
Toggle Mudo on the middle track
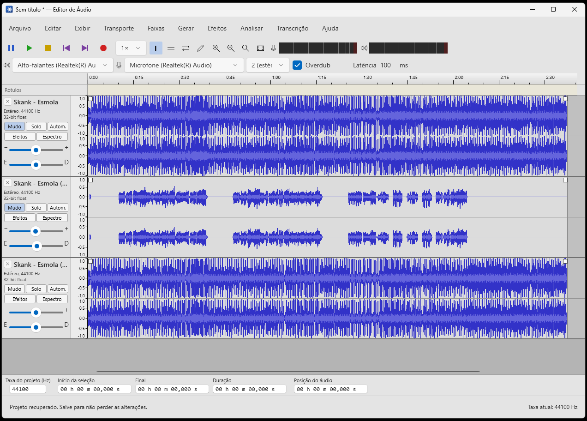point(14,208)
